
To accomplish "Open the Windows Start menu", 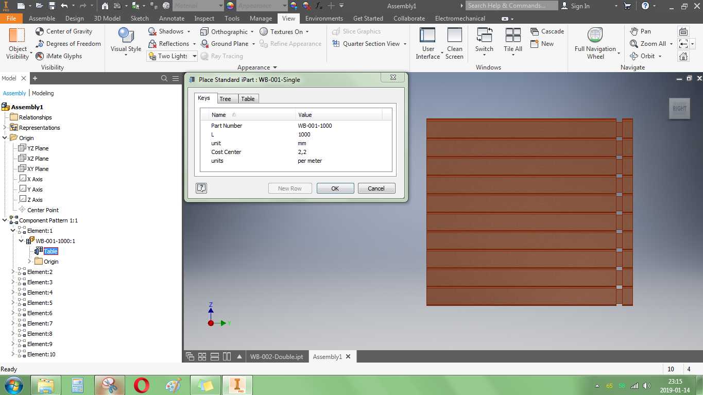I will click(12, 385).
